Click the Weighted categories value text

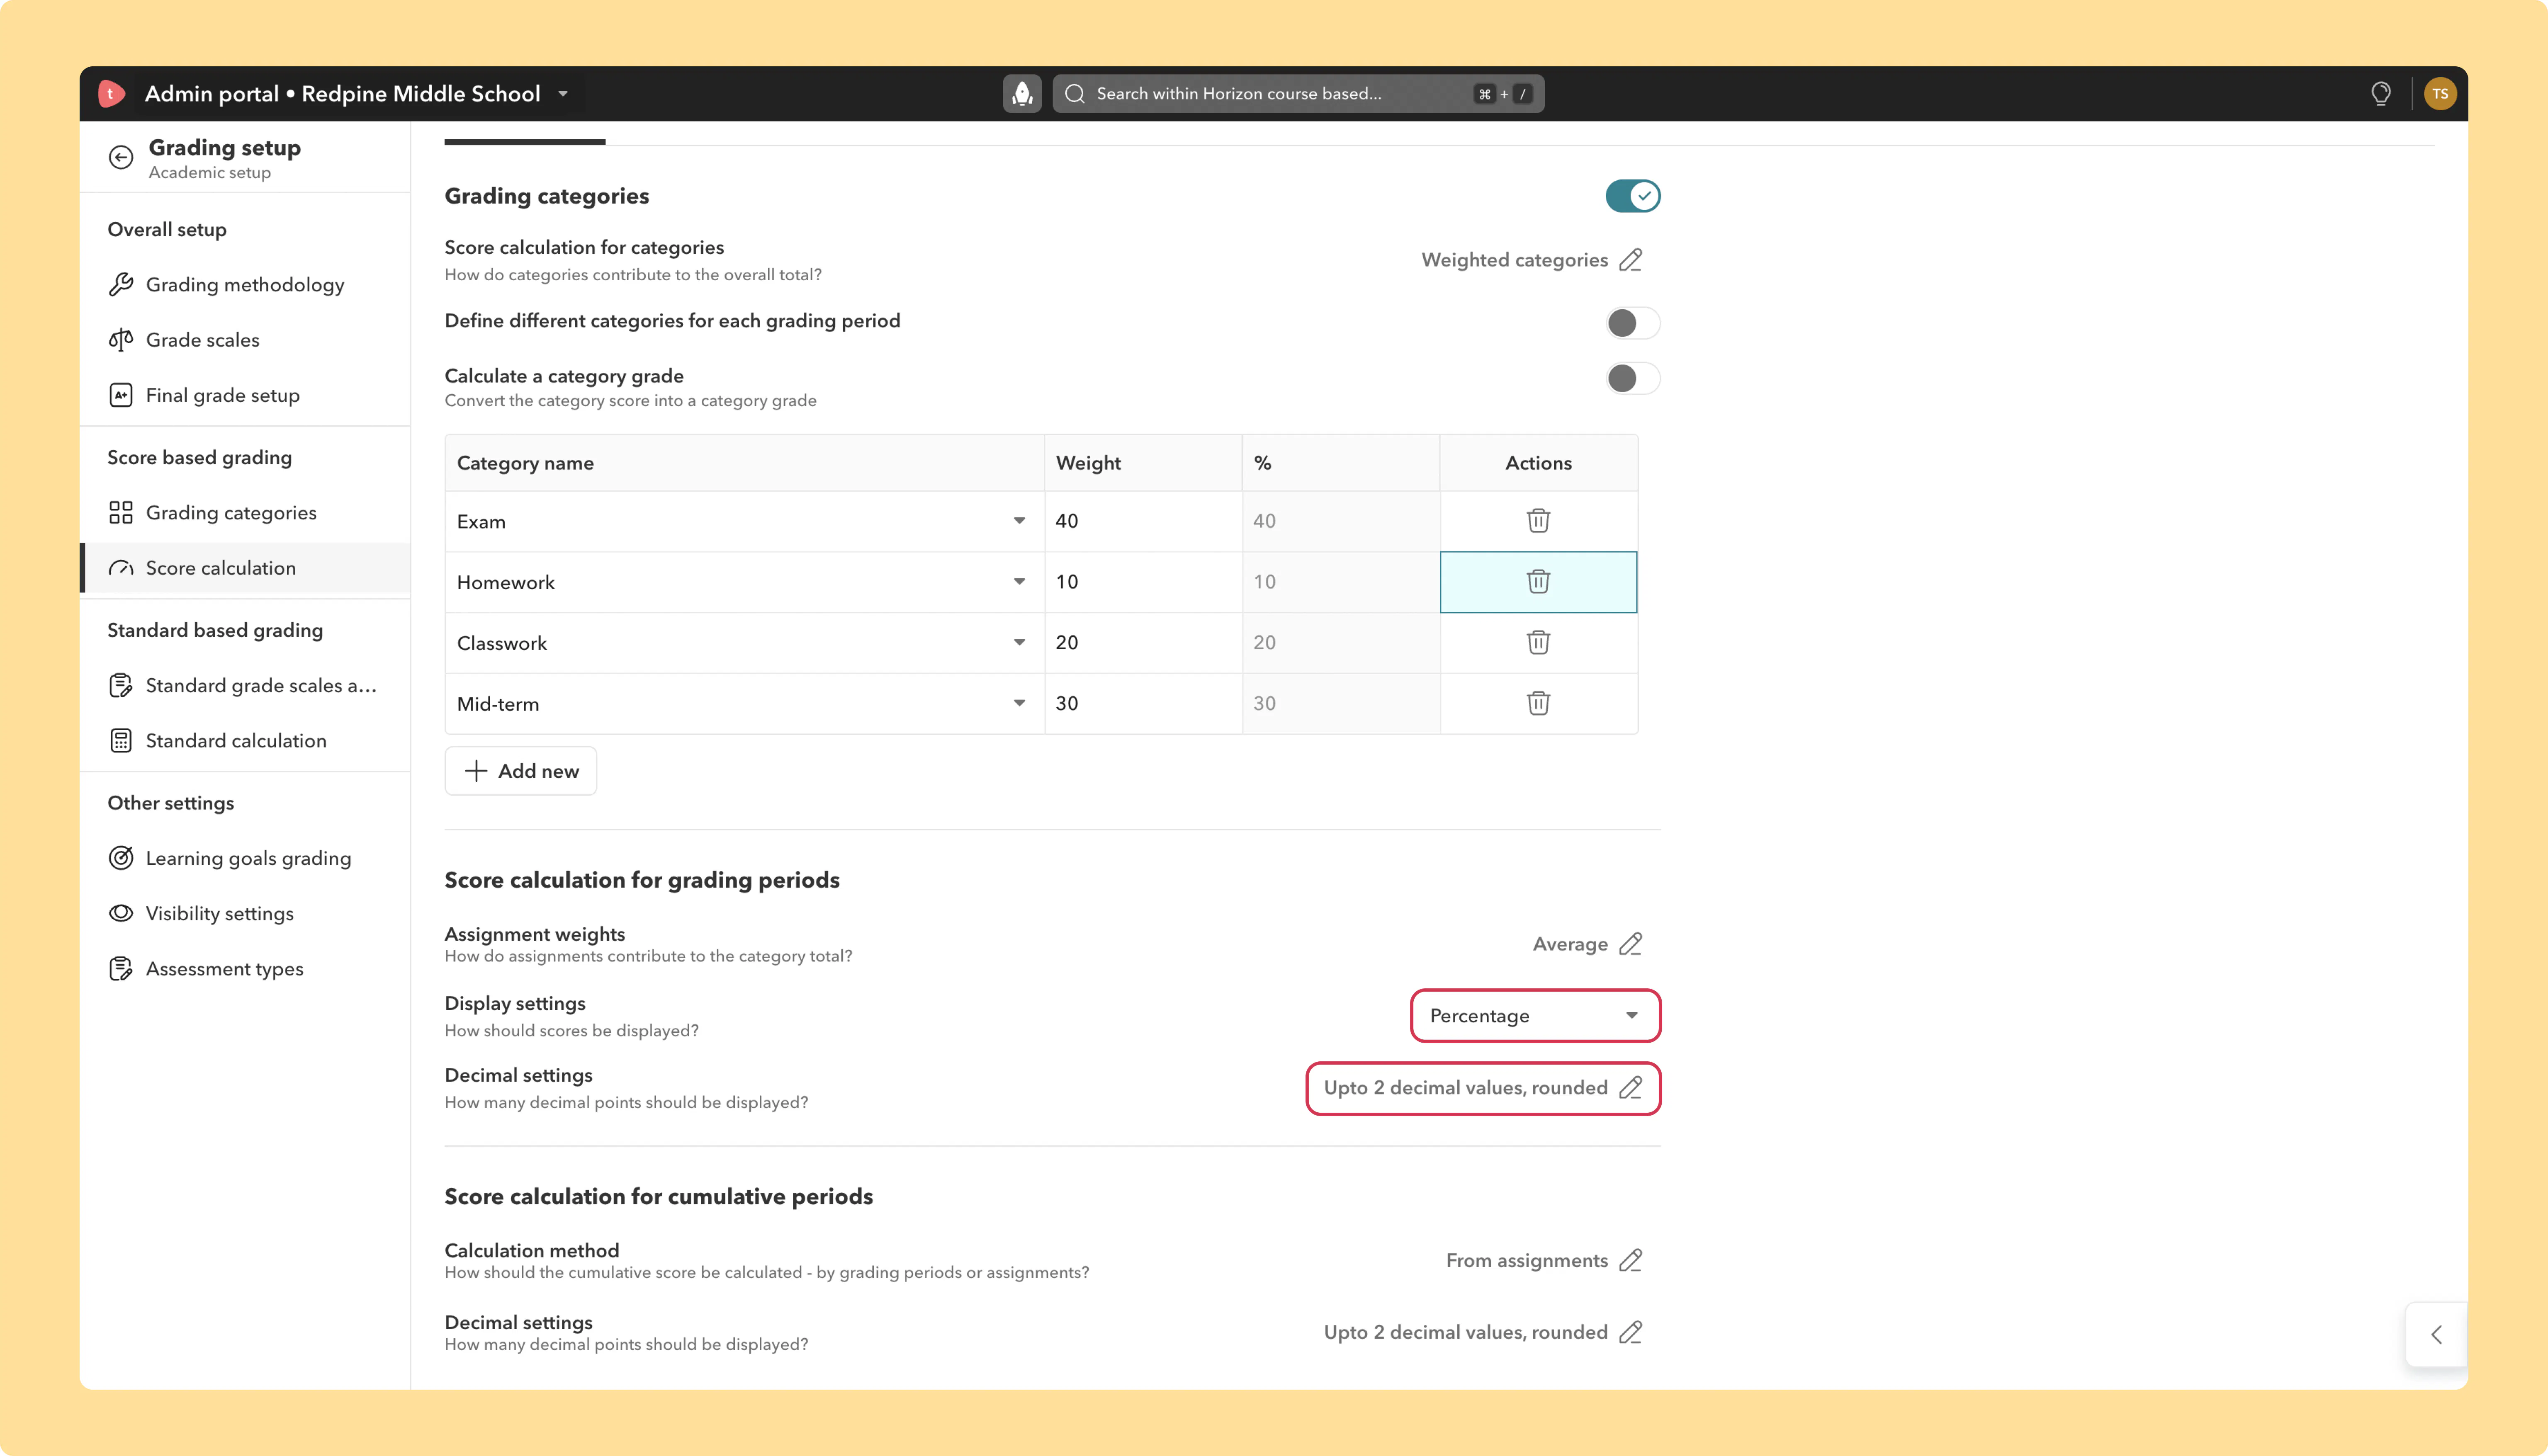[x=1514, y=260]
